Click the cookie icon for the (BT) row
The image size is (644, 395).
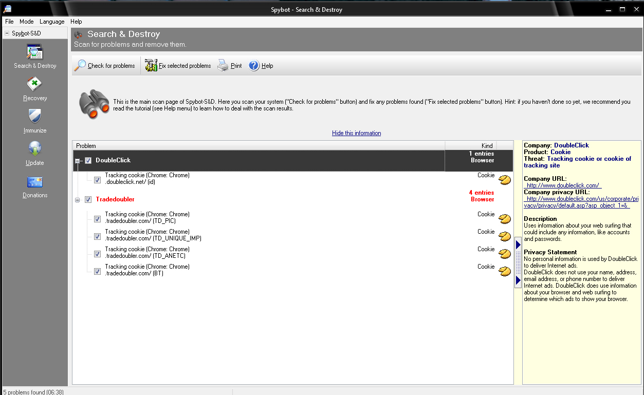pos(505,271)
